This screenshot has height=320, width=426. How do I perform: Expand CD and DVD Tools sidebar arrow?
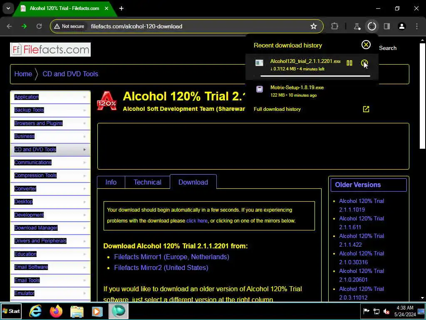[x=84, y=150]
